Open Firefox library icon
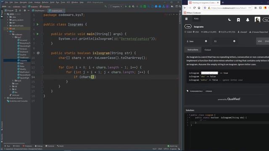 pyautogui.click(x=256, y=8)
